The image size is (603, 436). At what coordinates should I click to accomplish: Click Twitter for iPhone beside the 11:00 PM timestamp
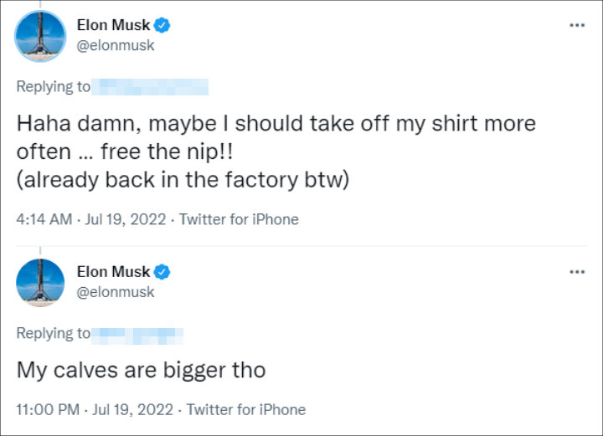click(x=245, y=409)
